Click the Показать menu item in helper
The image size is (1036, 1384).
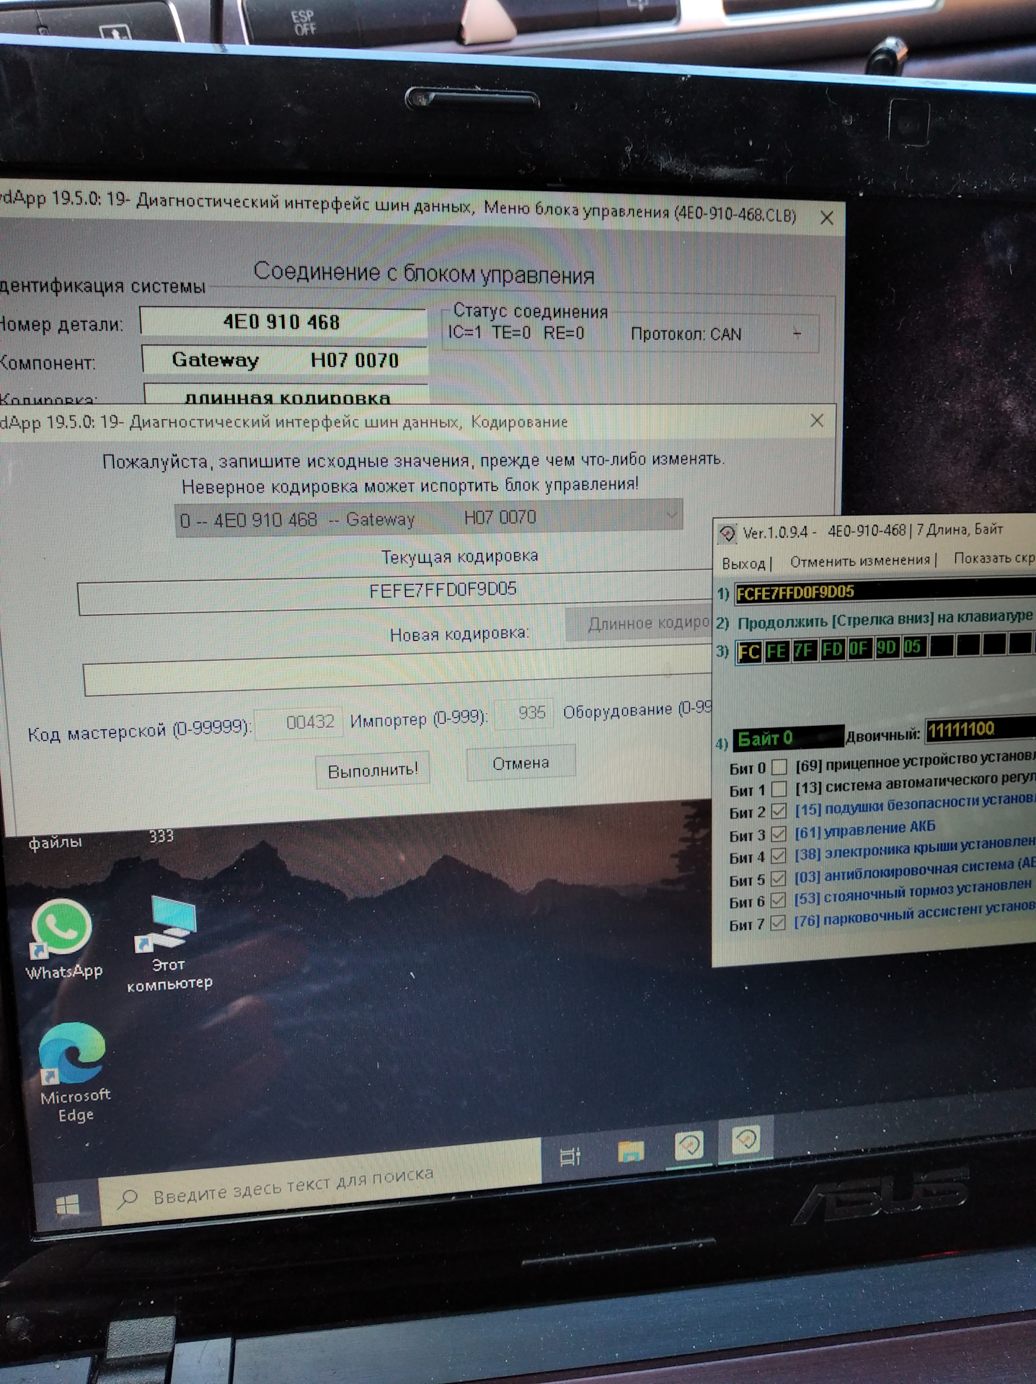click(x=993, y=557)
